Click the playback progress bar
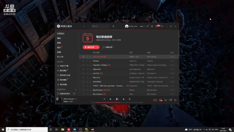 (117, 102)
